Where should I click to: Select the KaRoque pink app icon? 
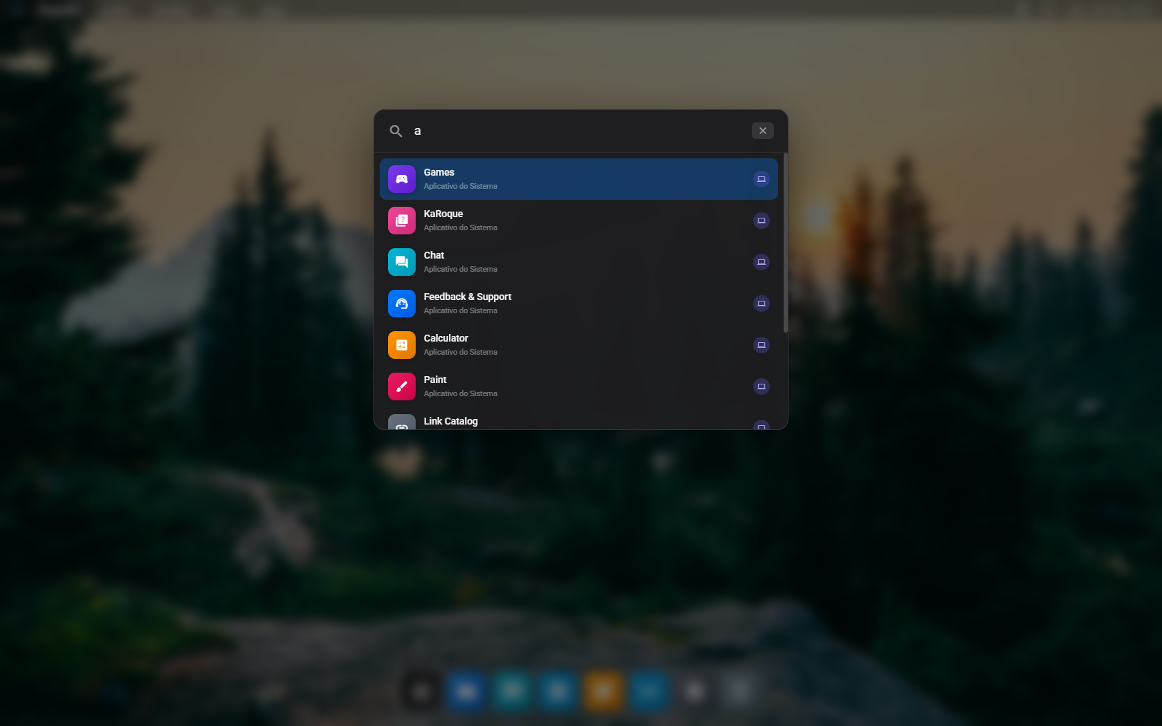[x=401, y=221]
